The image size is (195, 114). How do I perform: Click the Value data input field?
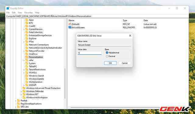pos(90,53)
